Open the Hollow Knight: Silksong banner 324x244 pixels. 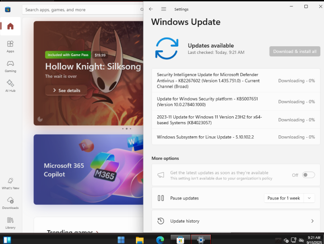(88, 73)
